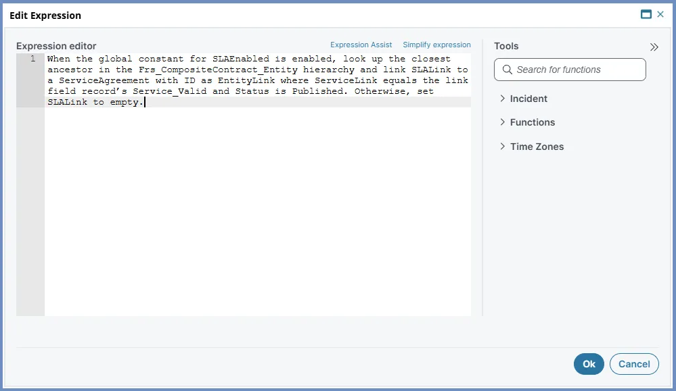Collapse the Tools panel with double chevron
This screenshot has width=676, height=391.
click(x=654, y=47)
